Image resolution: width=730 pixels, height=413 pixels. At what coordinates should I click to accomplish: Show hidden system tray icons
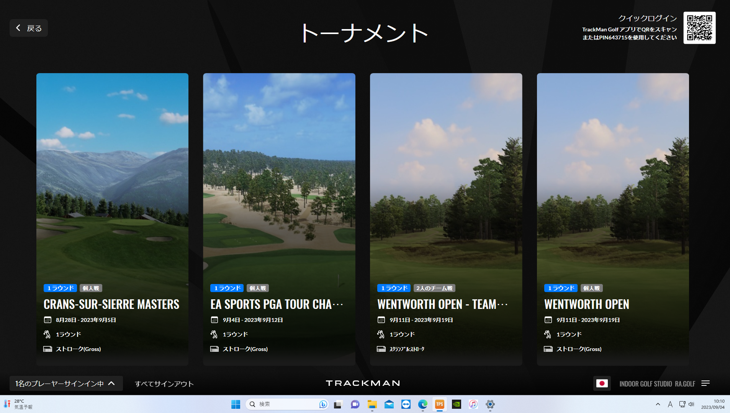(658, 404)
